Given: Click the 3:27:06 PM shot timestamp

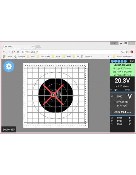Looking at the screenshot, I should [x=122, y=102].
